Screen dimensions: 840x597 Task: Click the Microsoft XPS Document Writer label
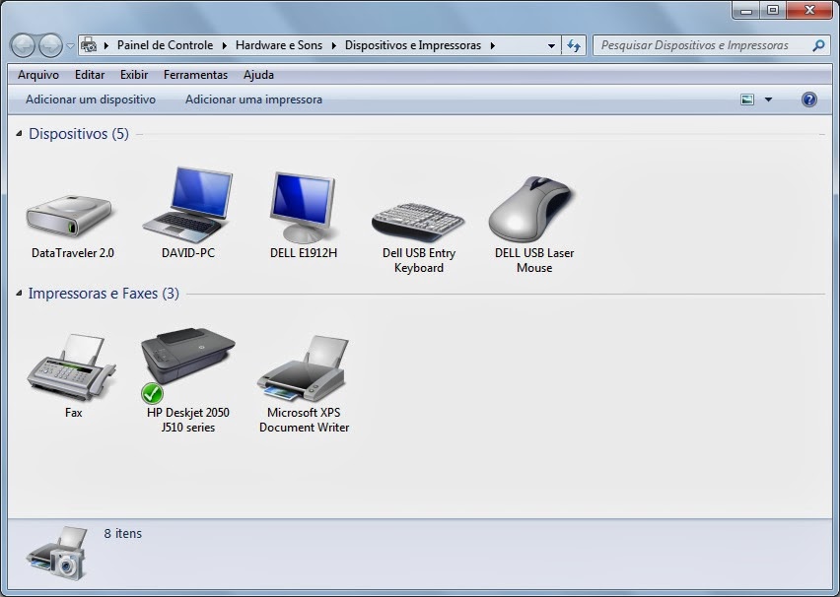click(x=304, y=420)
